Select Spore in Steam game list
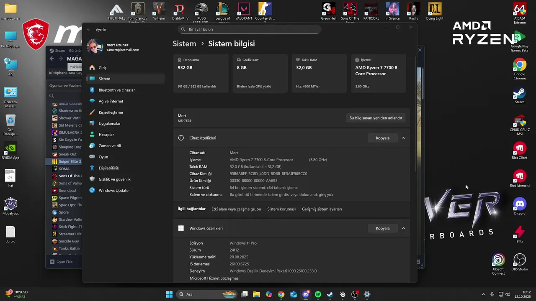Viewport: 536px width, 301px height. (x=64, y=212)
